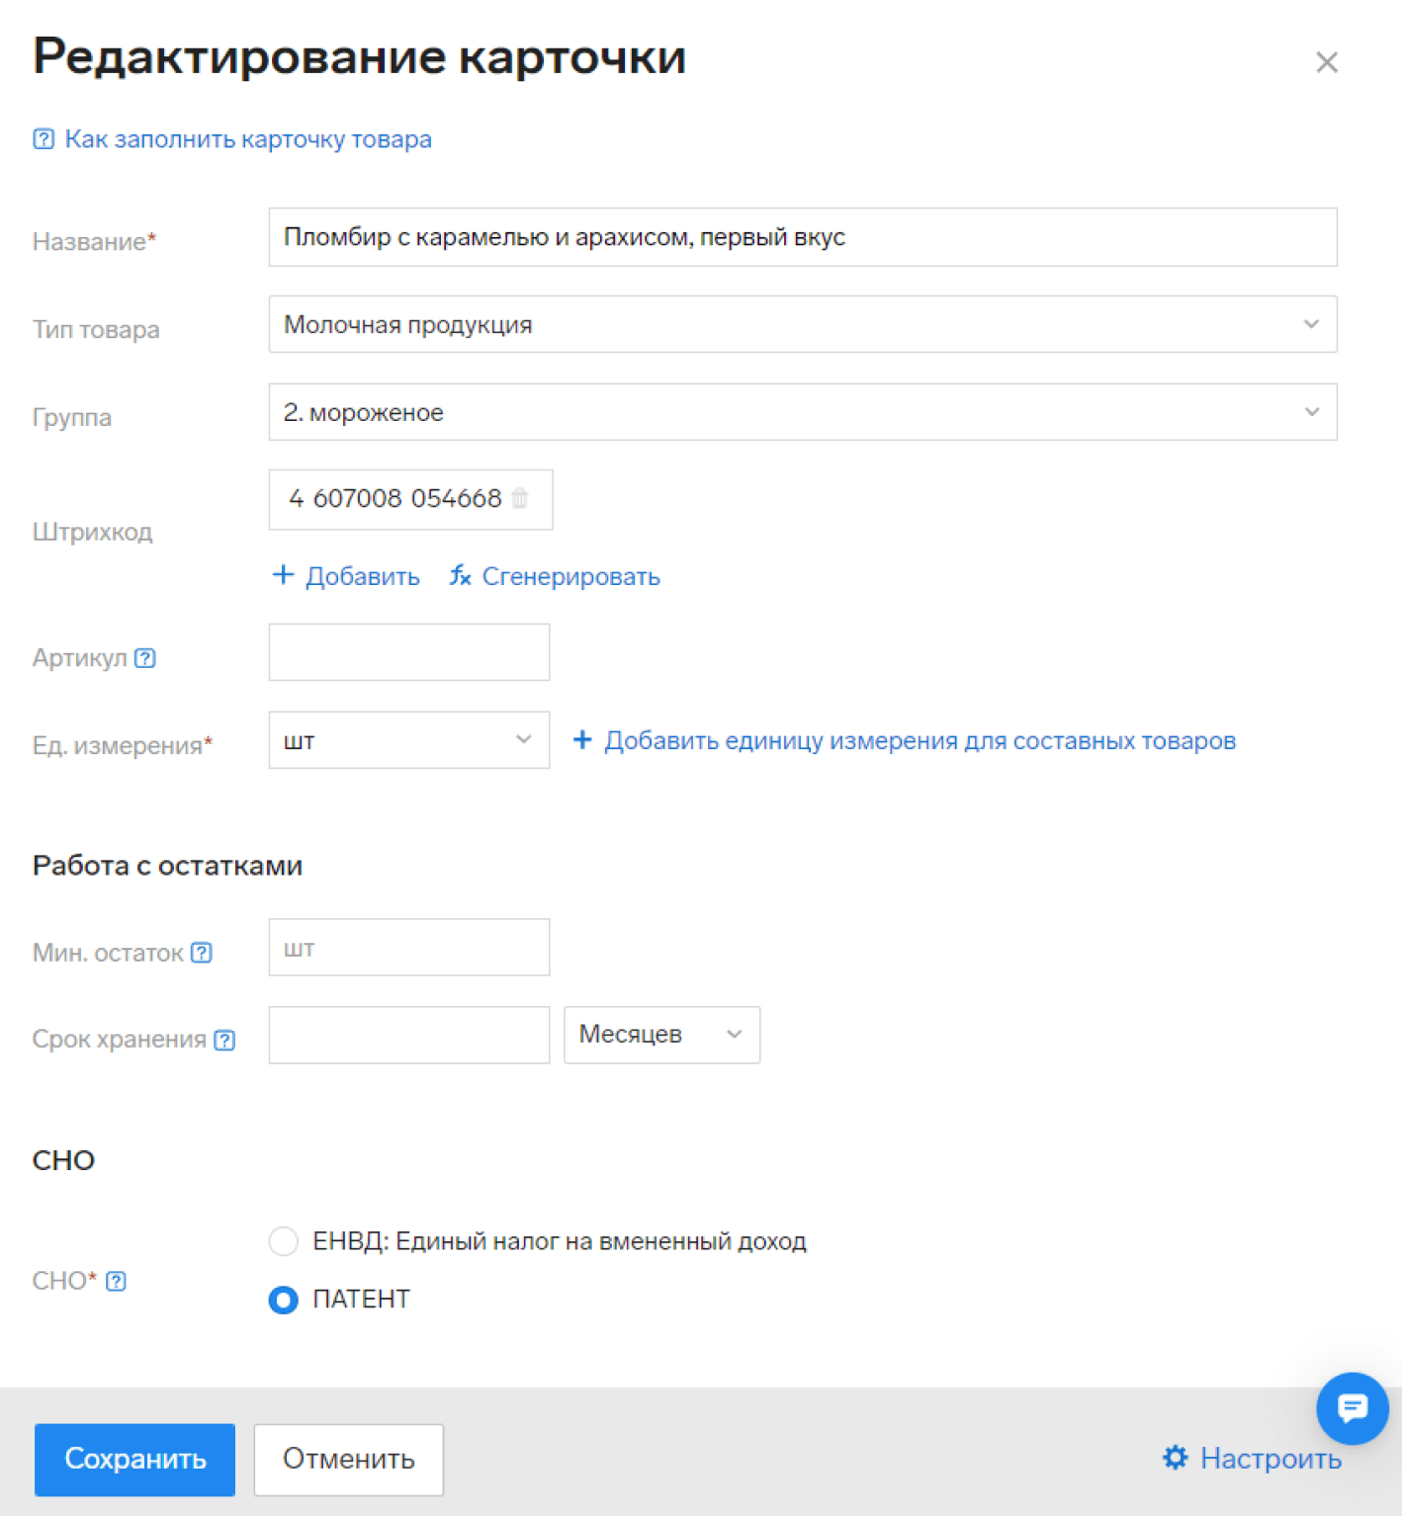1402x1516 pixels.
Task: Click barcode value 4 607008 054668
Action: 395,498
